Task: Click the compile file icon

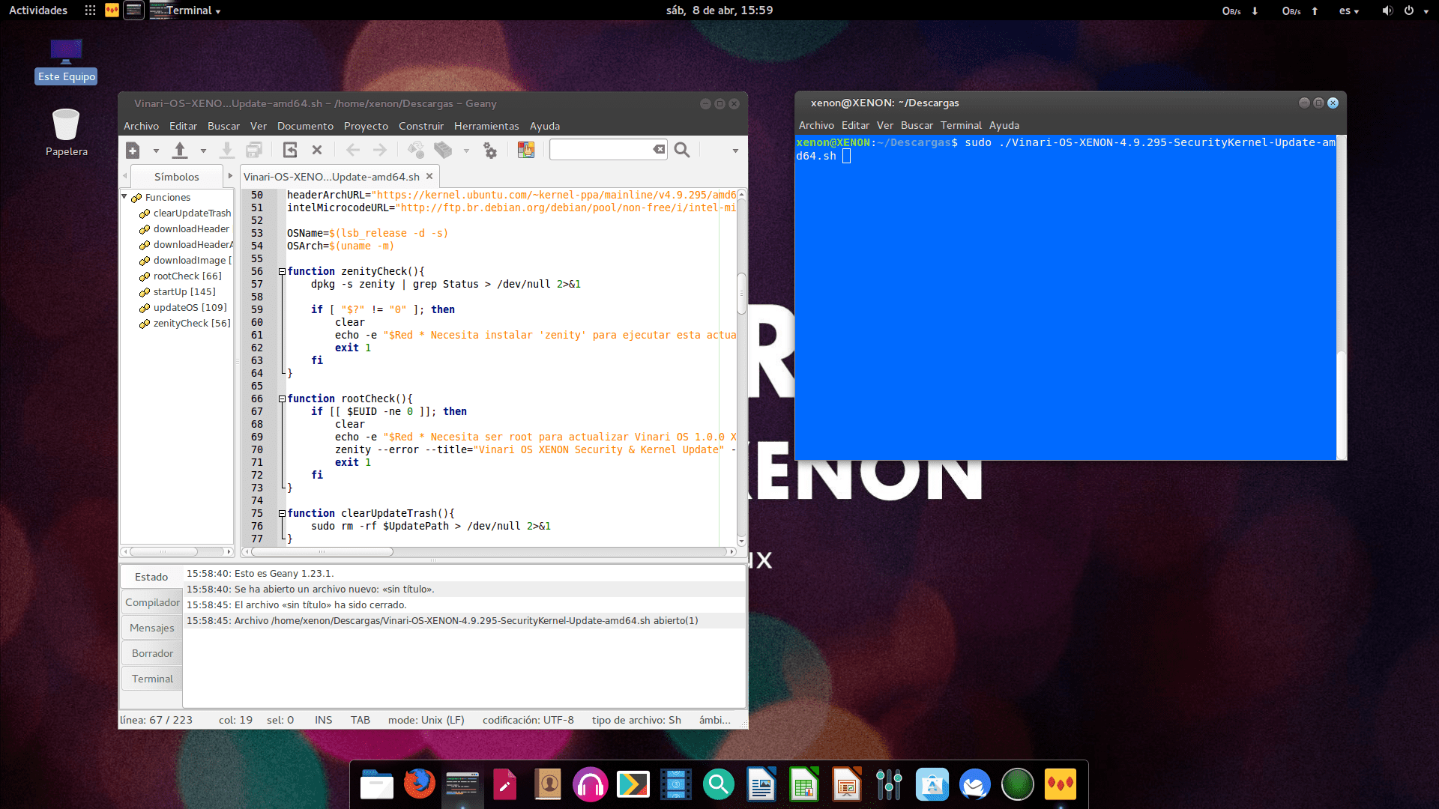Action: pyautogui.click(x=416, y=151)
